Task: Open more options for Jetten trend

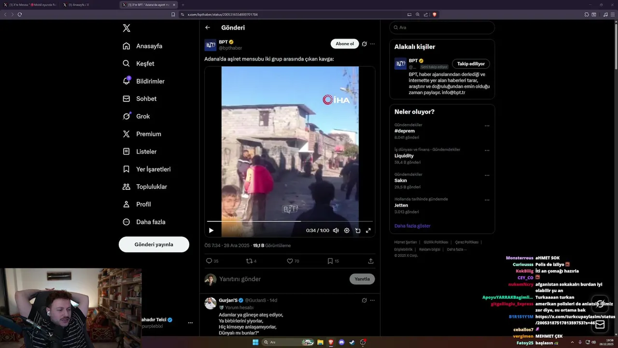Action: pos(487,200)
